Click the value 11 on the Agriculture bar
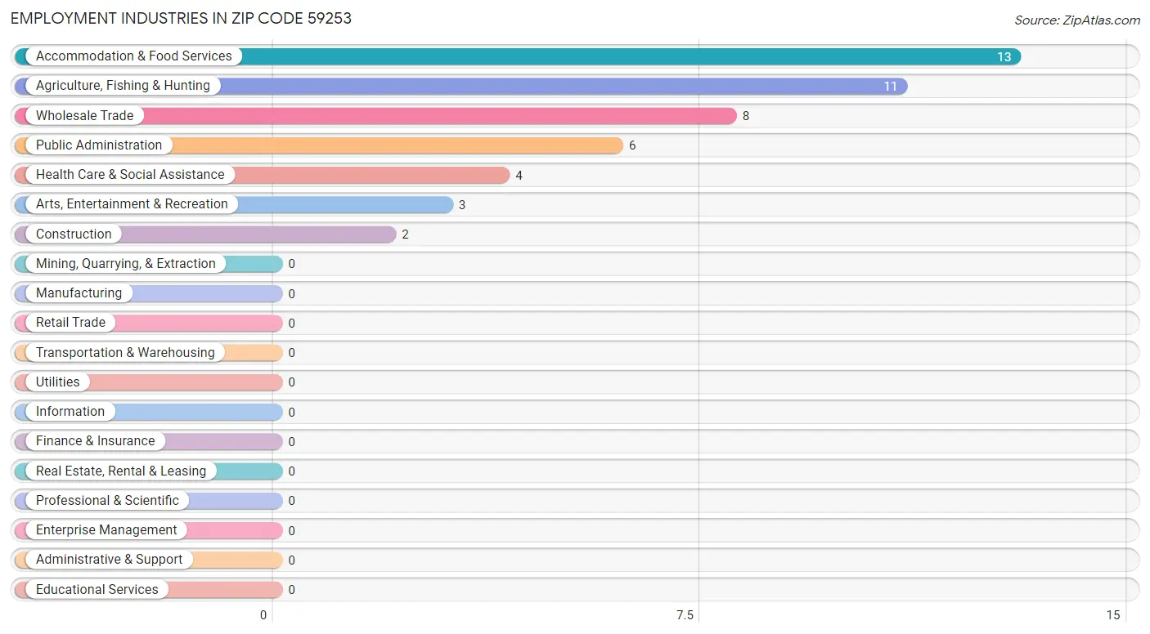This screenshot has height=634, width=1150. point(890,87)
